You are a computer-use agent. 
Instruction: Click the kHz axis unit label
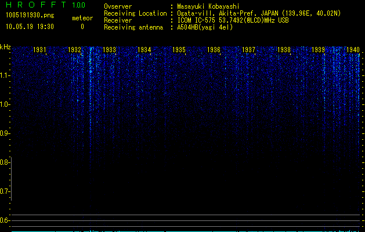point(5,47)
